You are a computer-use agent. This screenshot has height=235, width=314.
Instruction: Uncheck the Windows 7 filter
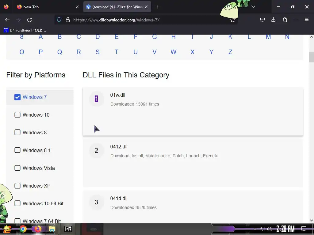pos(17,97)
